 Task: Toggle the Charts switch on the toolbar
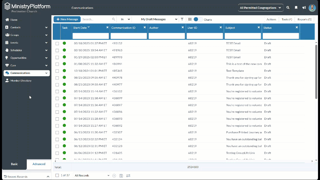pyautogui.click(x=197, y=19)
